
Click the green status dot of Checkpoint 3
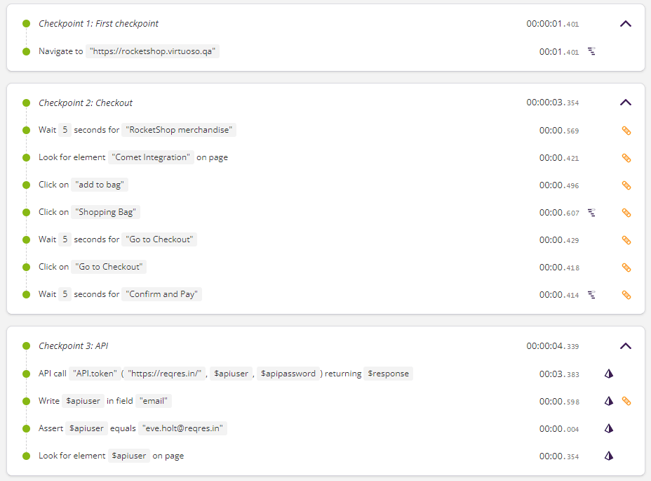26,346
